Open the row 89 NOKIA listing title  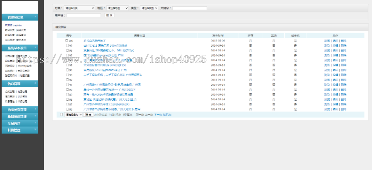coord(109,94)
